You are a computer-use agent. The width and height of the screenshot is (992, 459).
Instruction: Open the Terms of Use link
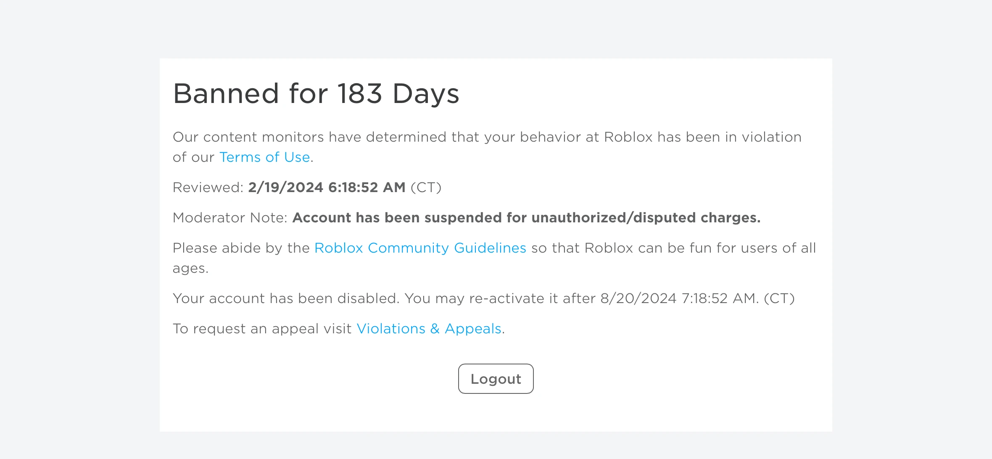coord(264,157)
